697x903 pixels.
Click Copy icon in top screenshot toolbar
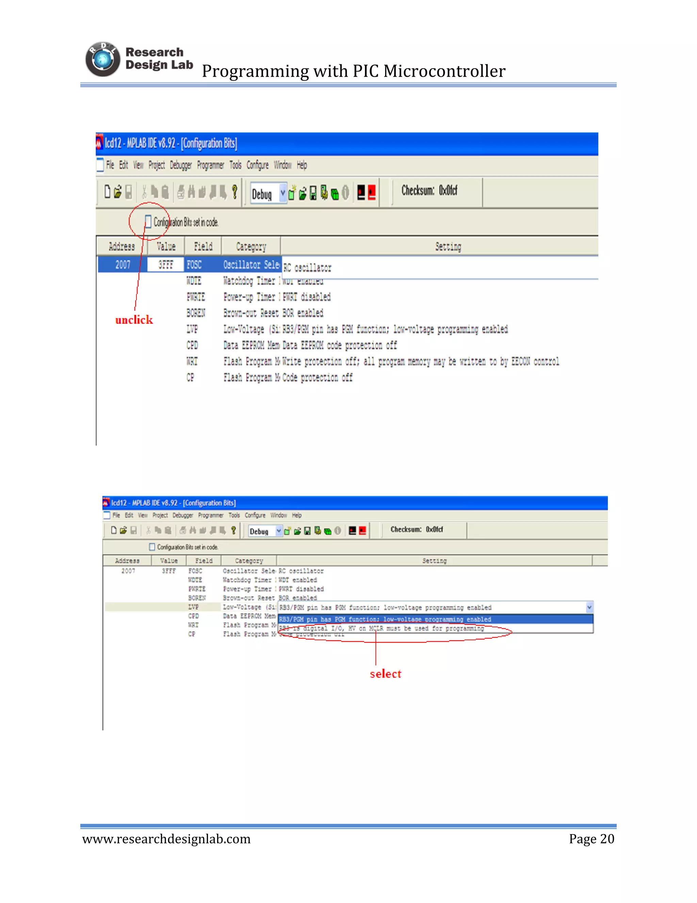tap(155, 192)
